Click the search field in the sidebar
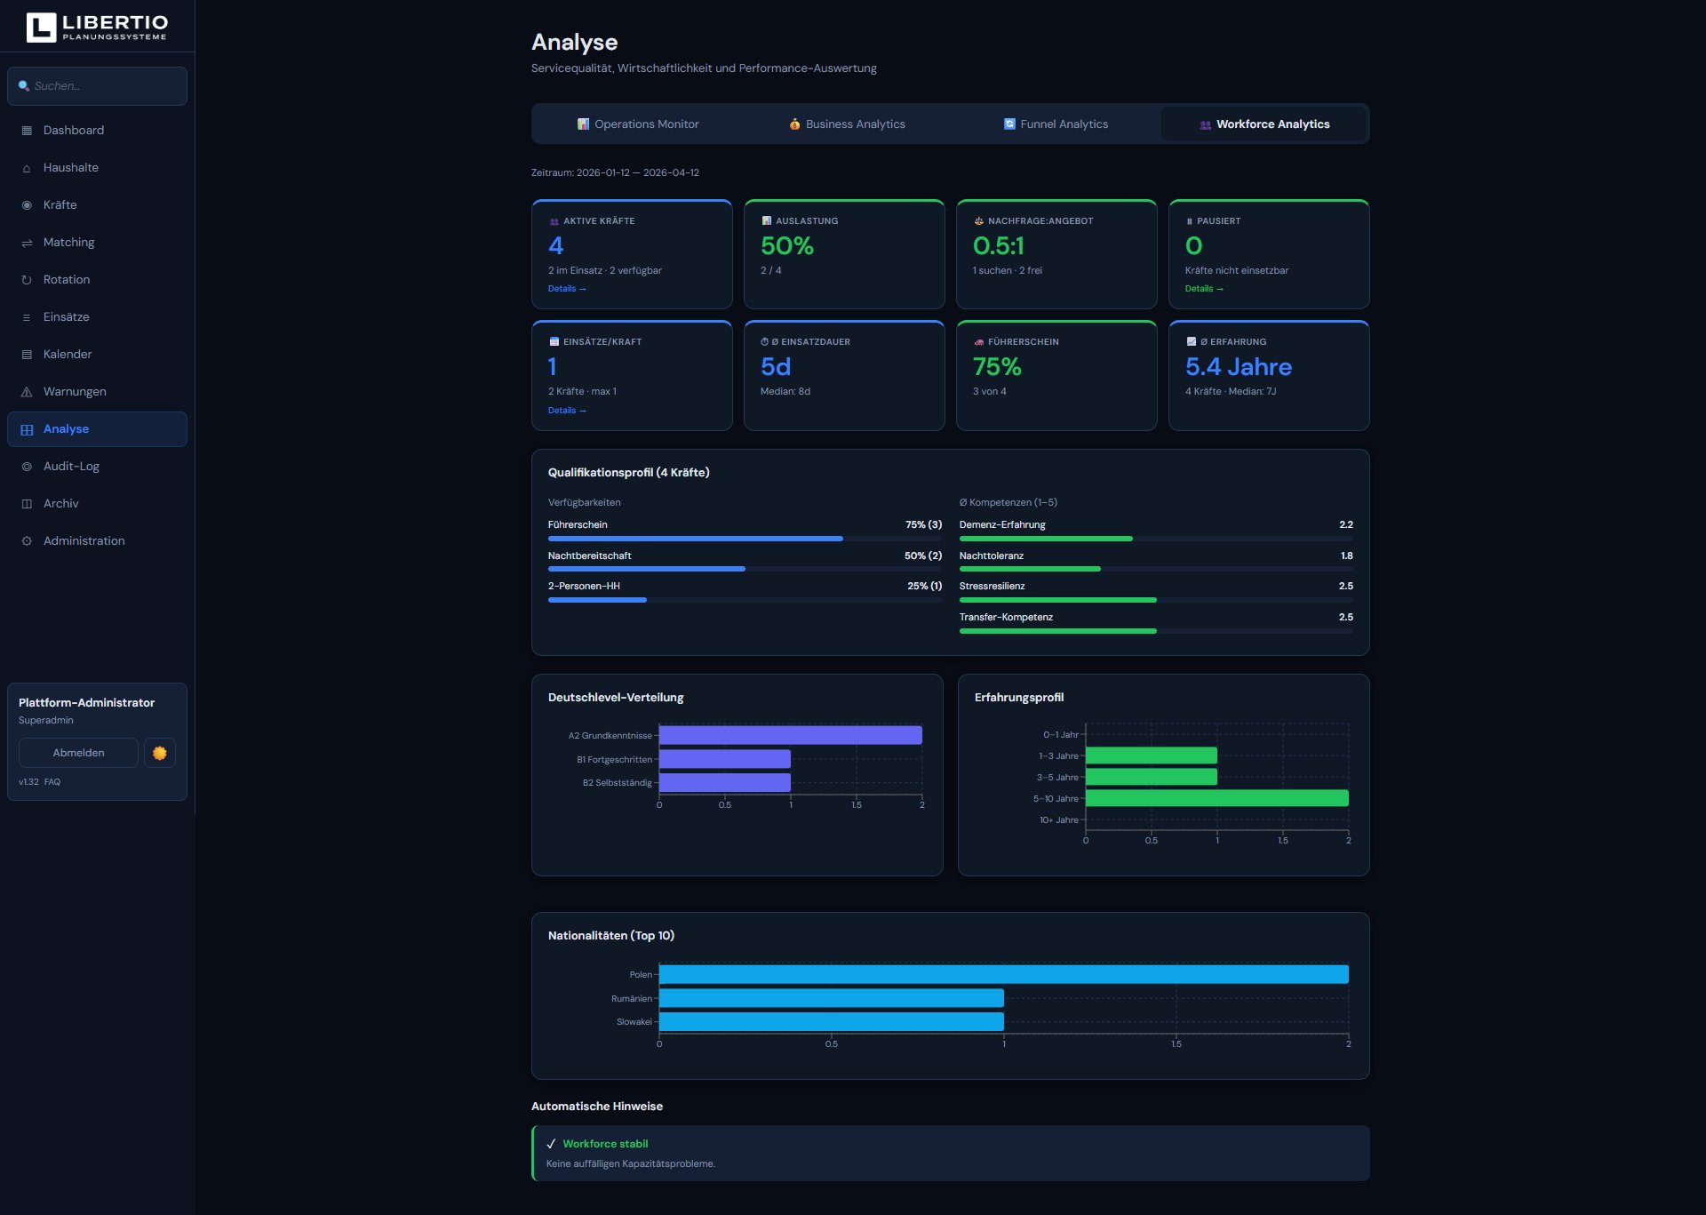1706x1215 pixels. 98,85
